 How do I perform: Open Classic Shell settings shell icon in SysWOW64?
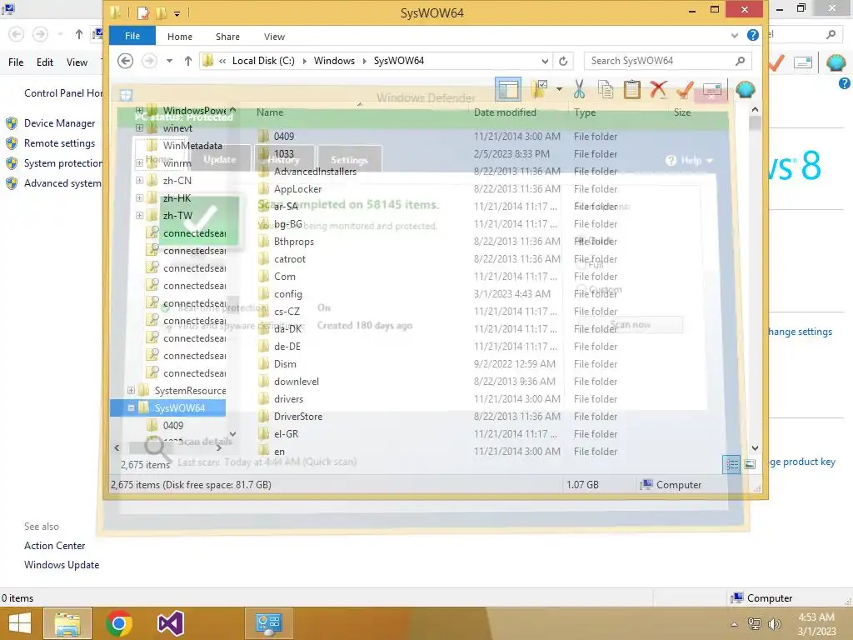746,89
